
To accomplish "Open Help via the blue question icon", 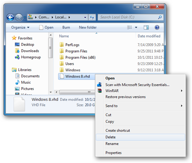I will click(157, 27).
